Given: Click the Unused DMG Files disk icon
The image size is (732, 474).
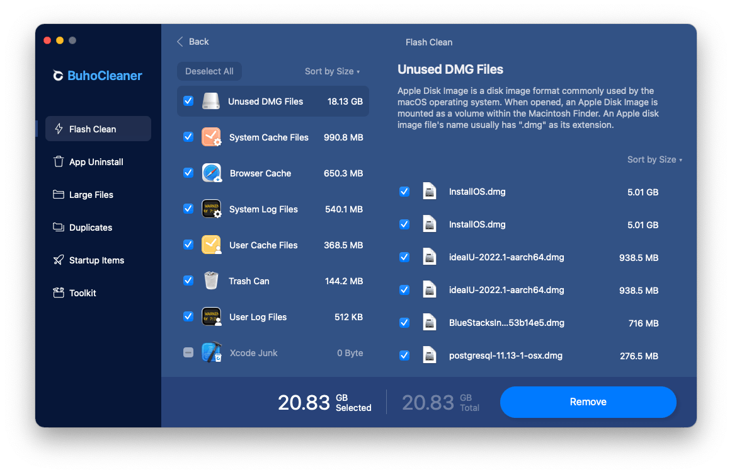Looking at the screenshot, I should [211, 101].
